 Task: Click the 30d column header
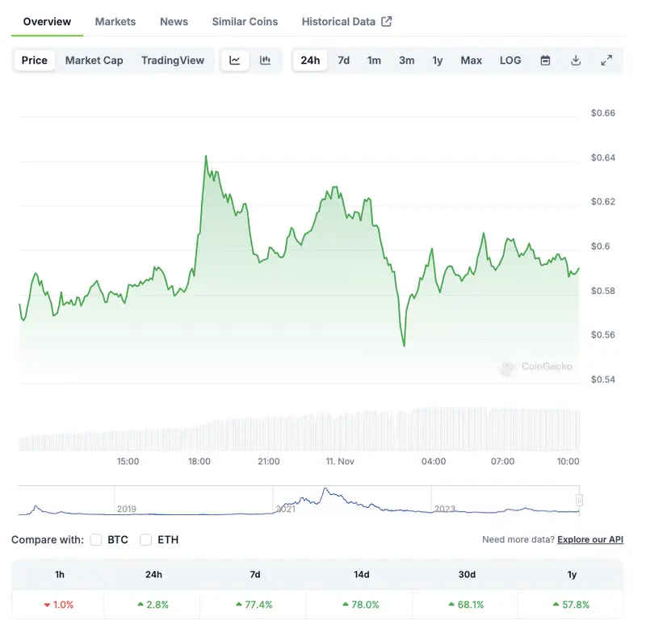click(x=467, y=574)
